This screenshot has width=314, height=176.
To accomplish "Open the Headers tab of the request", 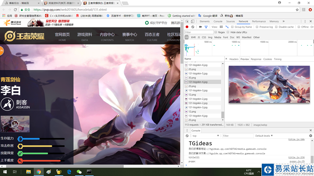I will pos(234,59).
